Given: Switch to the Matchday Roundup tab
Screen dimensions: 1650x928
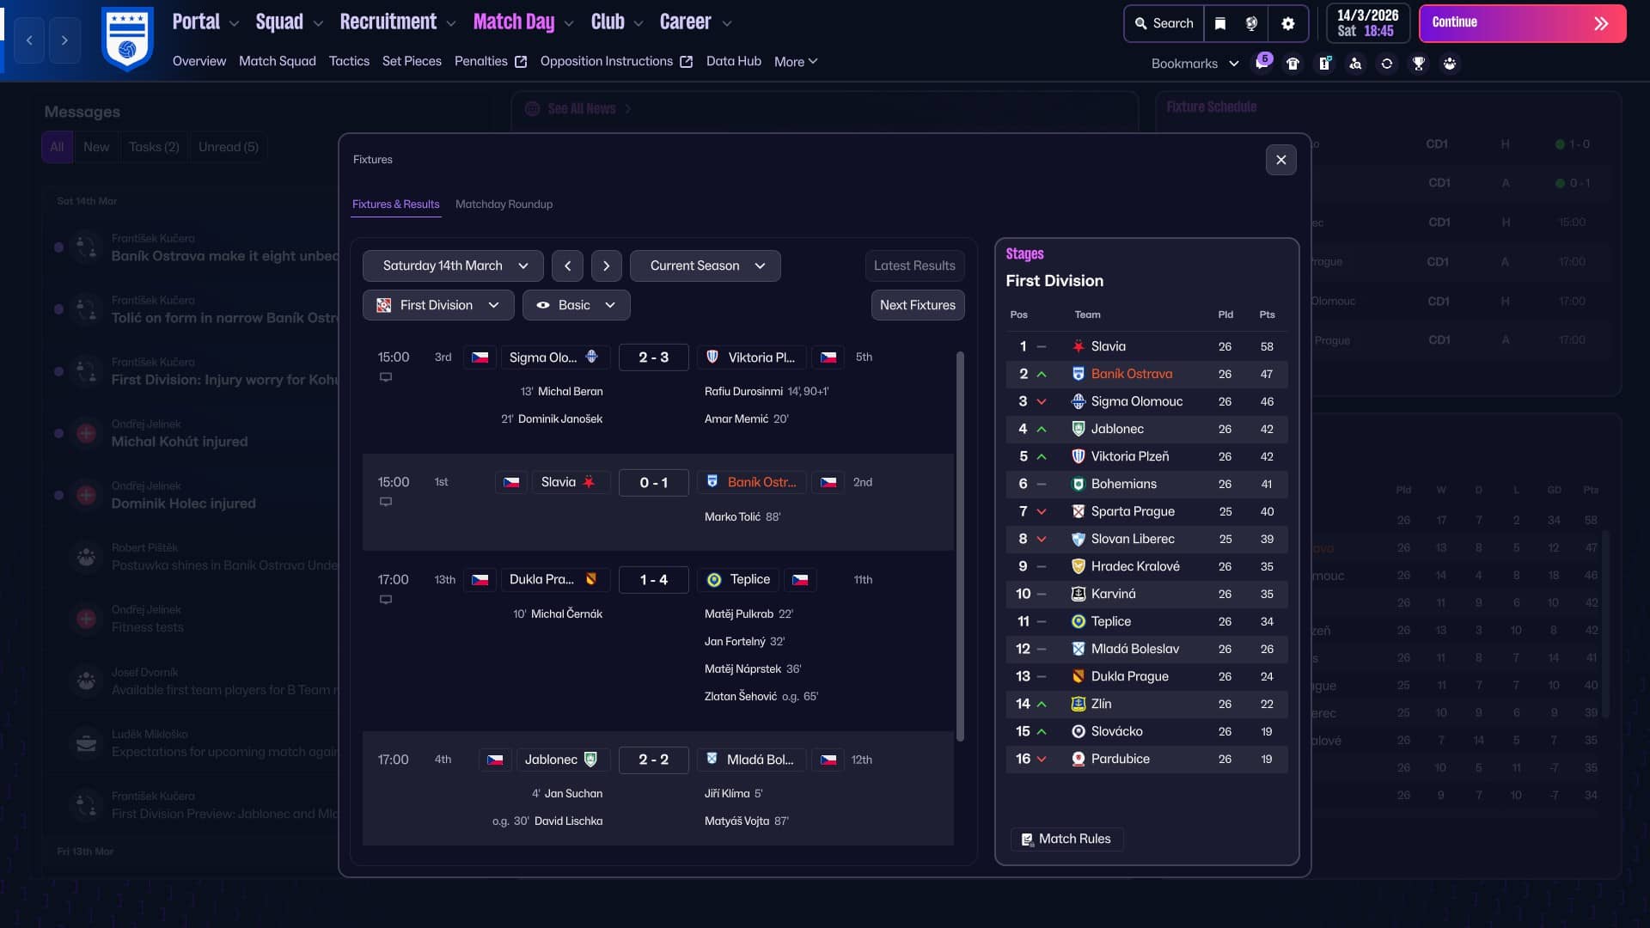Looking at the screenshot, I should pyautogui.click(x=504, y=205).
